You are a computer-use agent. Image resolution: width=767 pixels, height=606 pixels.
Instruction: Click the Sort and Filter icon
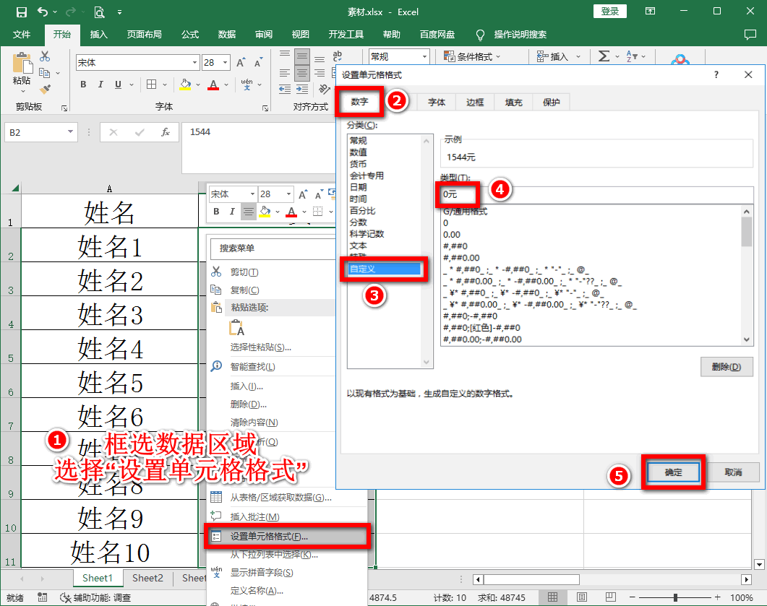632,56
